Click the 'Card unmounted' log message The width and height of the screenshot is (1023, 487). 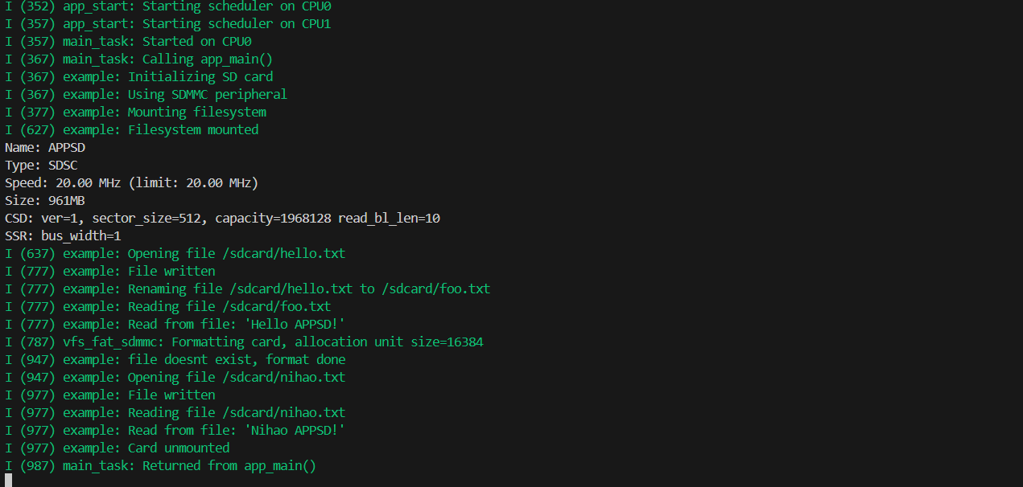tap(179, 448)
